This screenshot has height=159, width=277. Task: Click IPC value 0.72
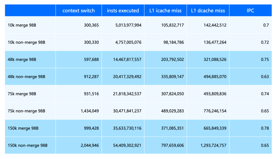(x=265, y=42)
